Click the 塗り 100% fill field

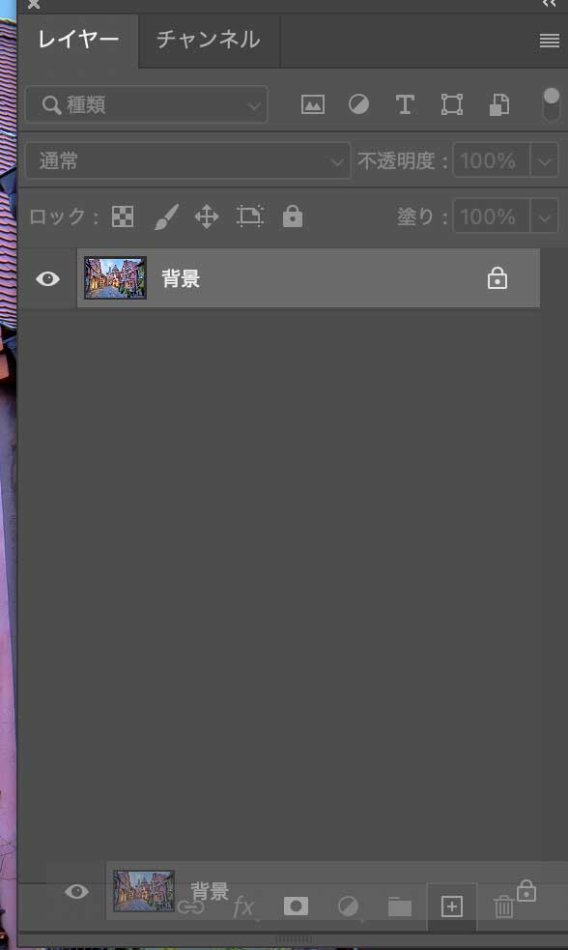tap(491, 216)
